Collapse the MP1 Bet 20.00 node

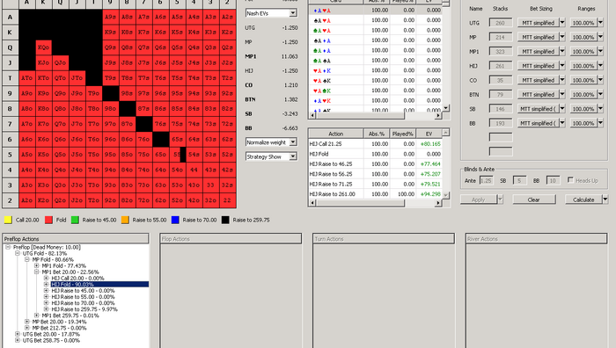pos(37,272)
